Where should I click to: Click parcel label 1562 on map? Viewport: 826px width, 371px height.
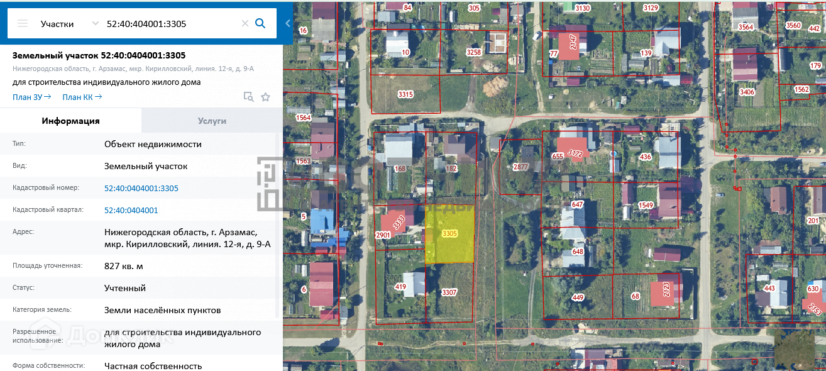801,89
